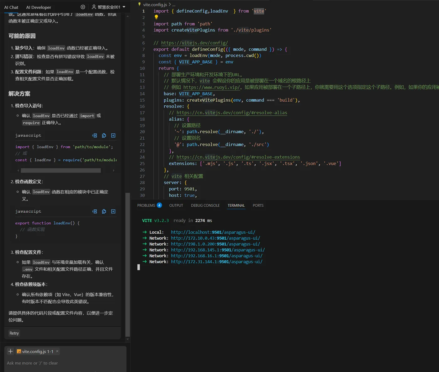
Task: Remove the vite.config.js 1-1 context chip
Action: tap(57, 351)
